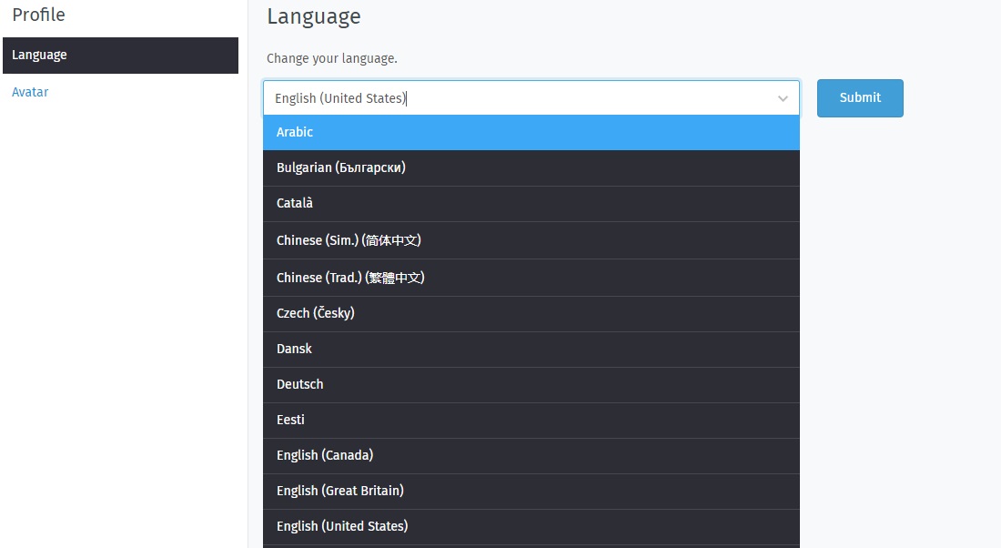This screenshot has width=1001, height=548.
Task: Select English (Canada) option
Action: tap(531, 456)
